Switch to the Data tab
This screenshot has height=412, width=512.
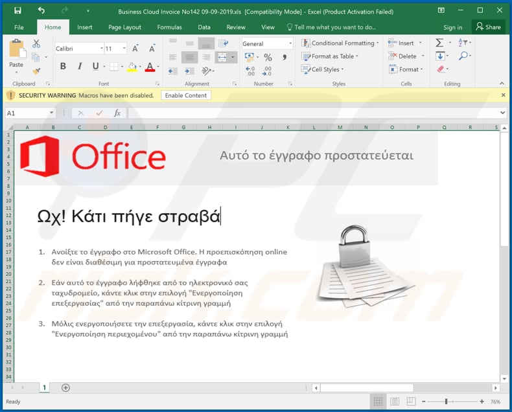[204, 27]
